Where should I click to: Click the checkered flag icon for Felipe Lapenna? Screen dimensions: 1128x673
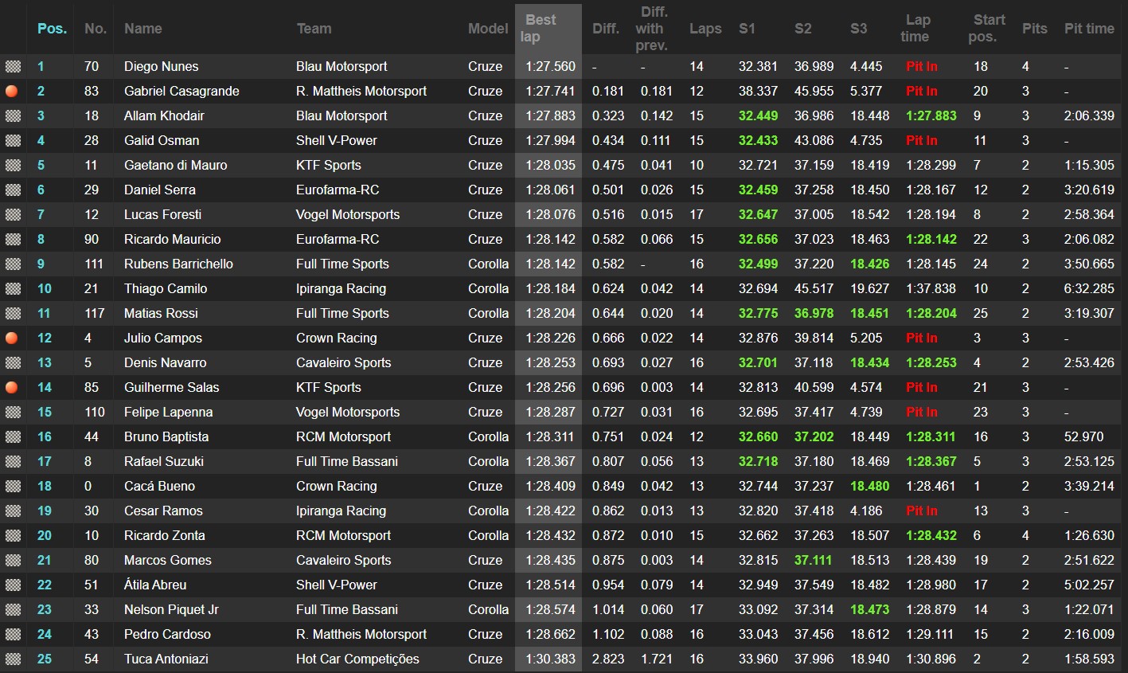click(13, 412)
